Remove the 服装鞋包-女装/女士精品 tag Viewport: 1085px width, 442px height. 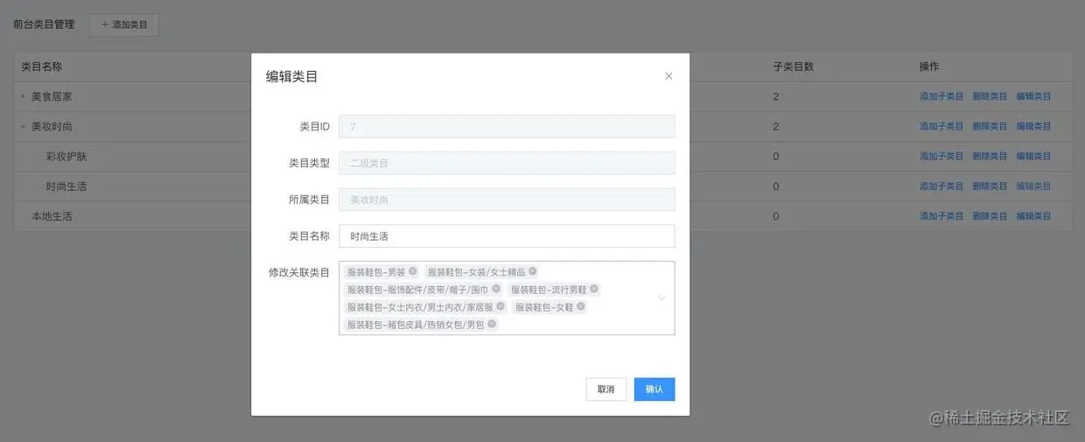[532, 271]
